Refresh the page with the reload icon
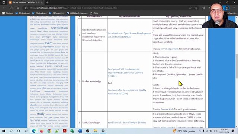The image size is (238, 134). pyautogui.click(x=11, y=8)
